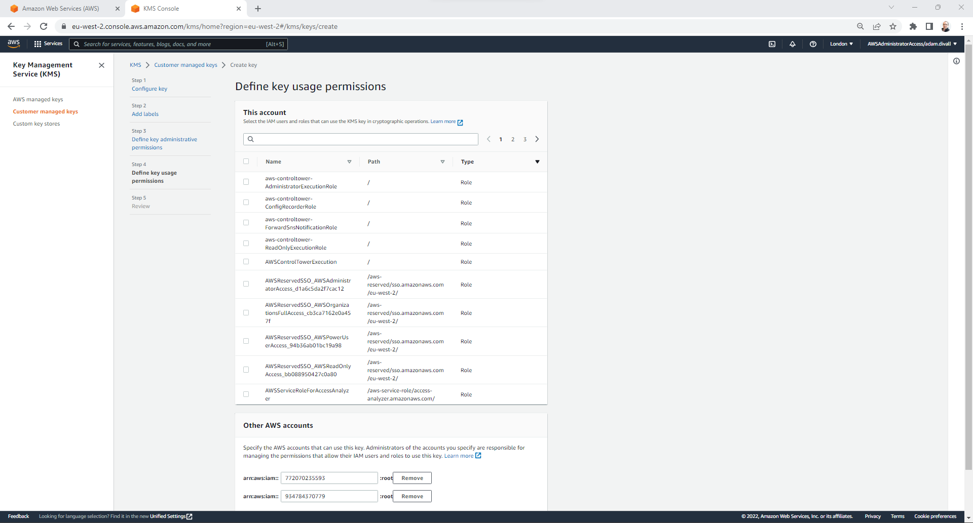Check AWSReservedSSO_AWSAdministratorAccess role
Image resolution: width=973 pixels, height=523 pixels.
(246, 284)
